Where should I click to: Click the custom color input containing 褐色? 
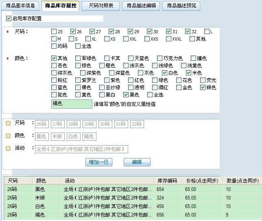point(72,104)
